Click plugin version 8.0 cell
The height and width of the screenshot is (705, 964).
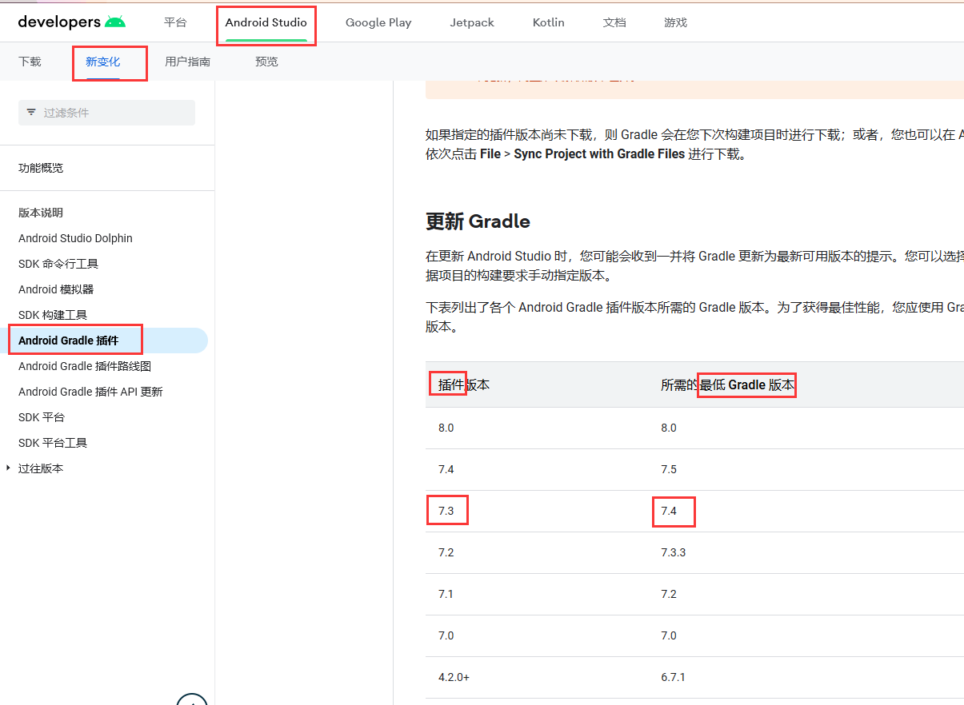[x=446, y=428]
